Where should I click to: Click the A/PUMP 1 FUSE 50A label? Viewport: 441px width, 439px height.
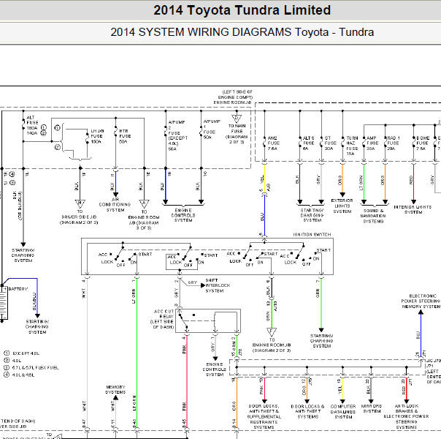tap(212, 130)
